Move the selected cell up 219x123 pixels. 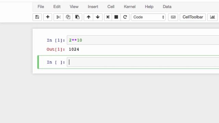click(88, 17)
